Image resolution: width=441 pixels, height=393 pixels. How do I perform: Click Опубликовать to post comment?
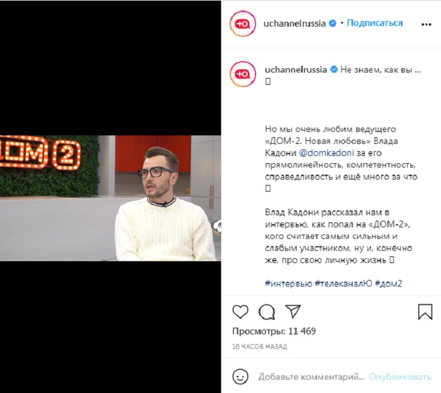pos(400,377)
